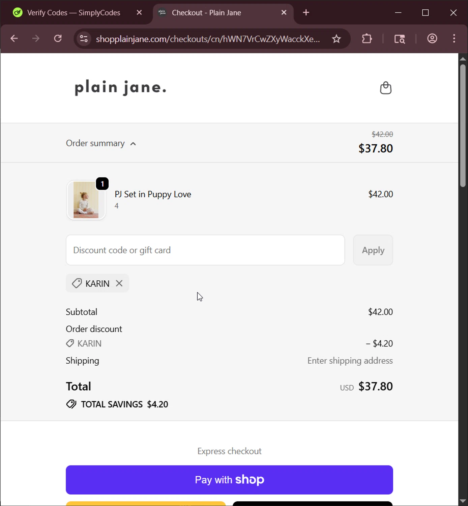Image resolution: width=468 pixels, height=506 pixels.
Task: Close the Verify Codes tab
Action: click(139, 13)
